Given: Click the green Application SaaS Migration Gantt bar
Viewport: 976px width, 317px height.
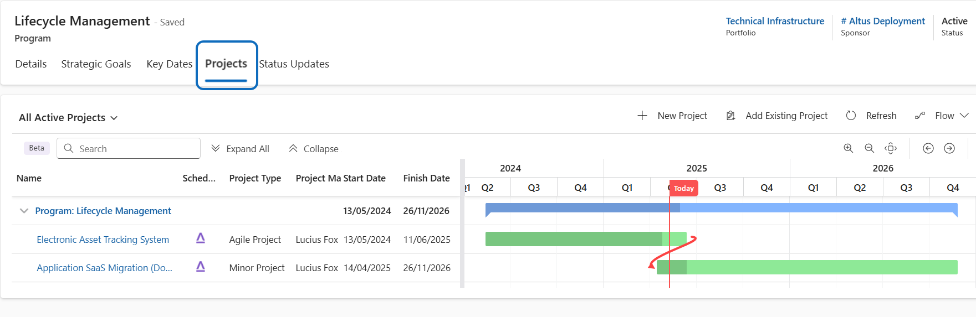Looking at the screenshot, I should click(820, 267).
